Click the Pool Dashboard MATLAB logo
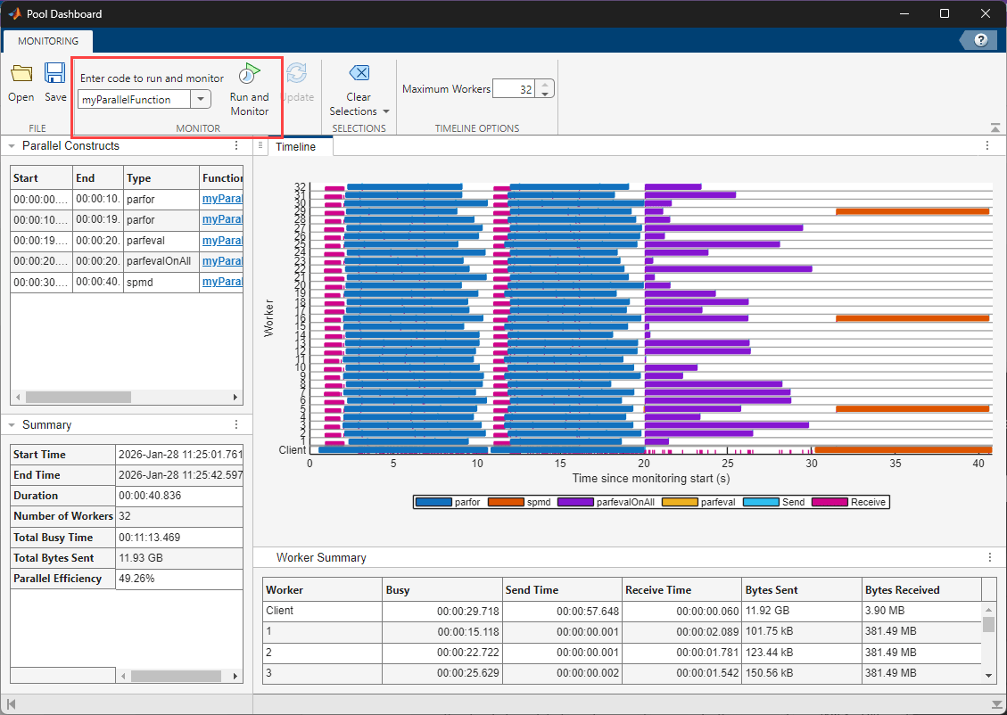1007x715 pixels. click(x=14, y=13)
